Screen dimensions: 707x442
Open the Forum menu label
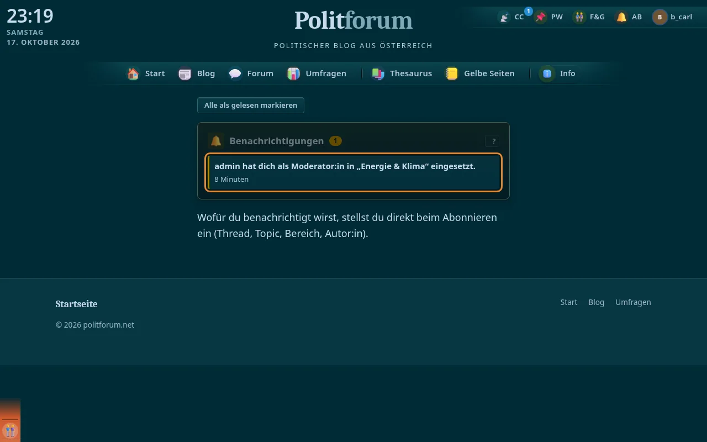(260, 73)
